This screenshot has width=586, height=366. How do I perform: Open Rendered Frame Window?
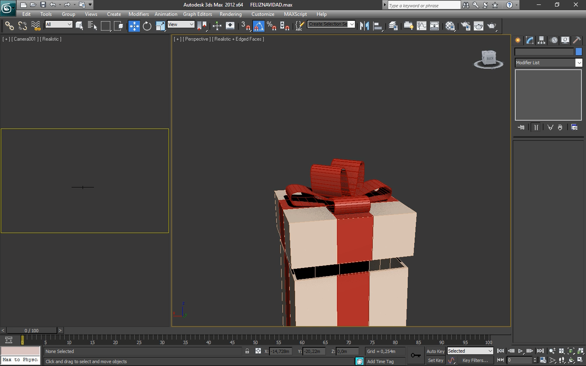click(479, 26)
